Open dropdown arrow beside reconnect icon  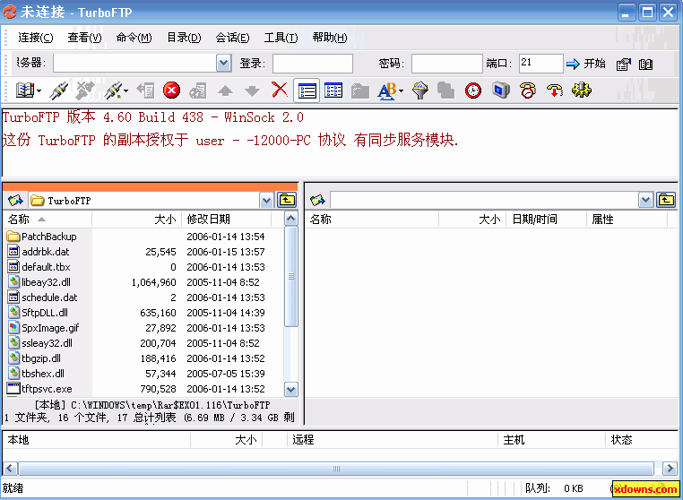tap(126, 91)
